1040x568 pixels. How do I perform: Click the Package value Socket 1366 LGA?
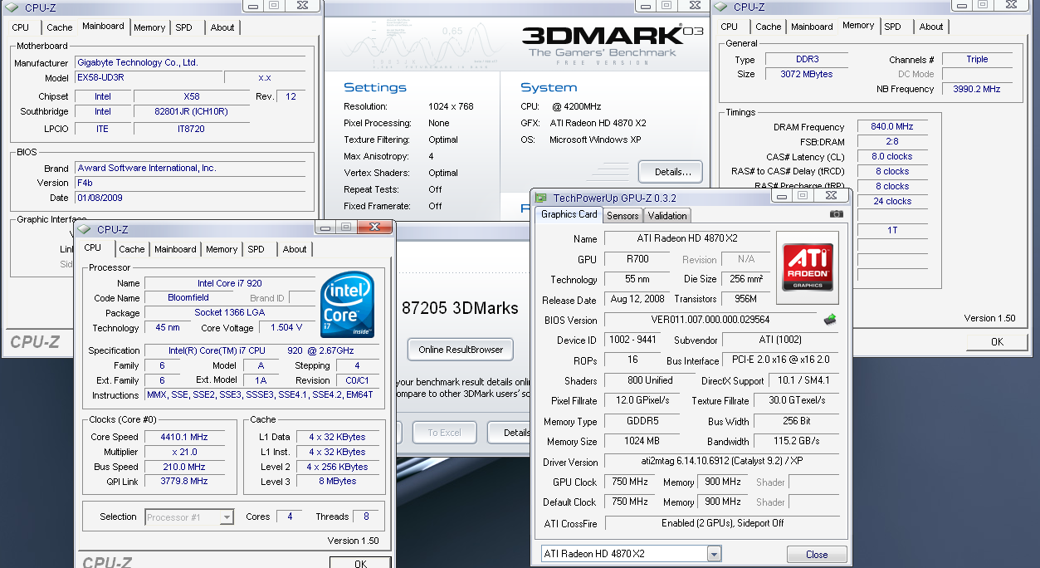coord(230,313)
